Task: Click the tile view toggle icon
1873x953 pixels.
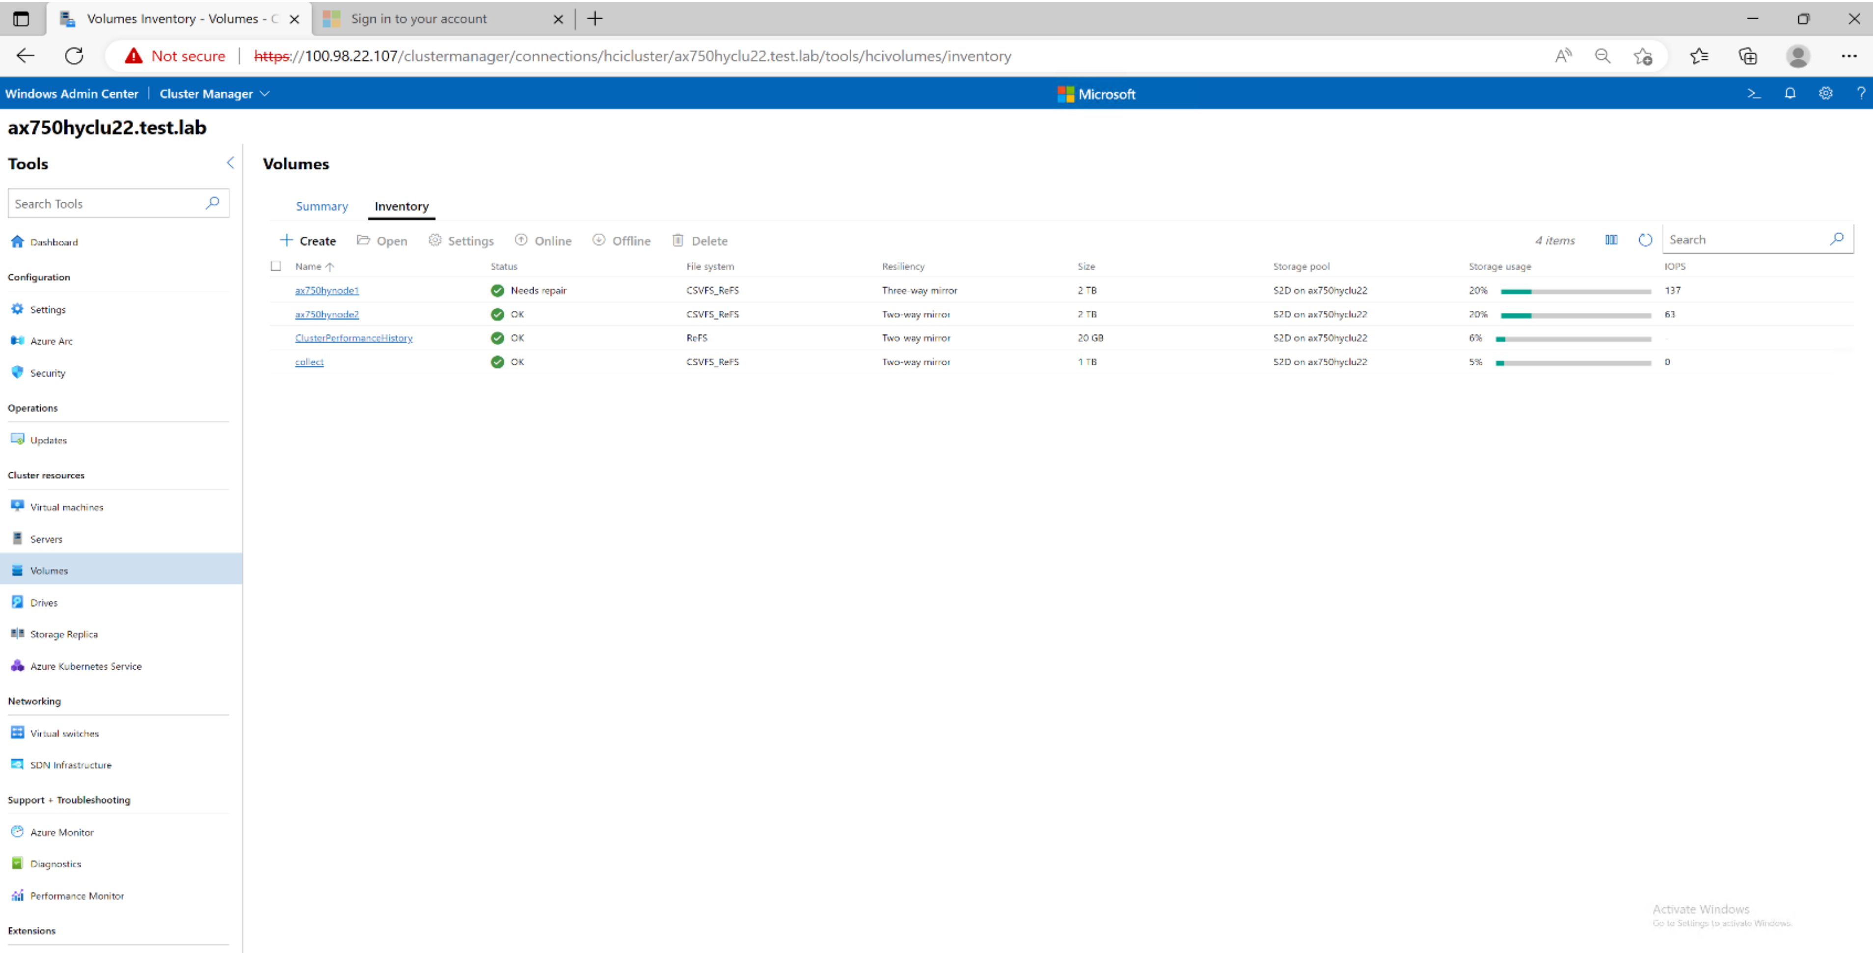Action: 1609,240
